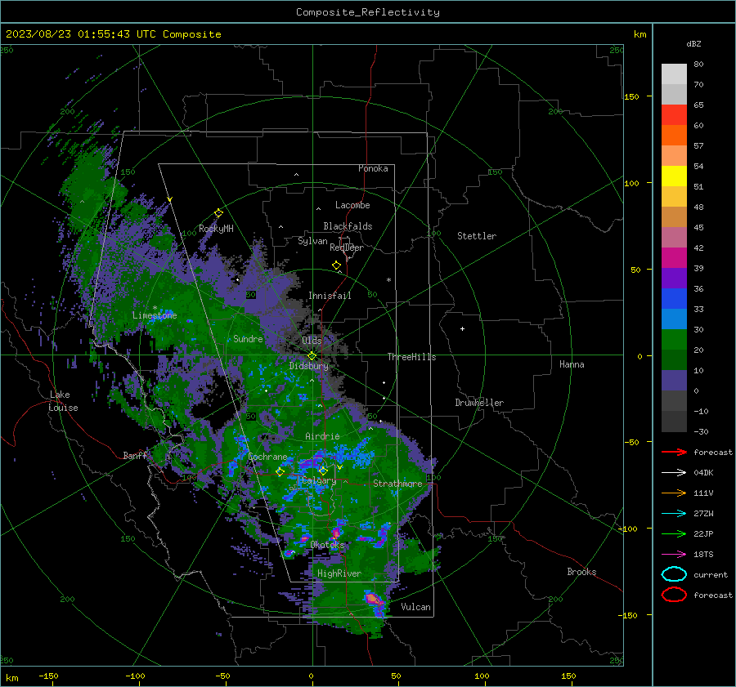Screen dimensions: 736x687
Task: Click the Innisfail city label
Action: [330, 296]
